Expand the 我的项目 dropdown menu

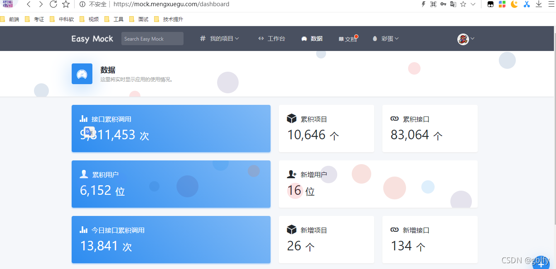pyautogui.click(x=220, y=39)
